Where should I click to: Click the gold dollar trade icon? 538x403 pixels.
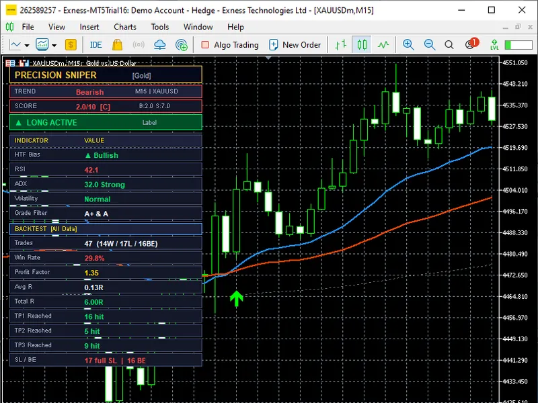click(x=71, y=45)
